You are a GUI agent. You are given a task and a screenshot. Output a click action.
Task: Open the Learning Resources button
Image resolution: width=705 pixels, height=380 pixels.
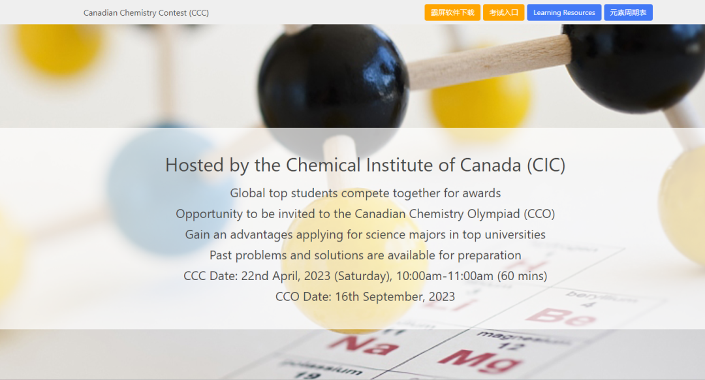pyautogui.click(x=564, y=12)
